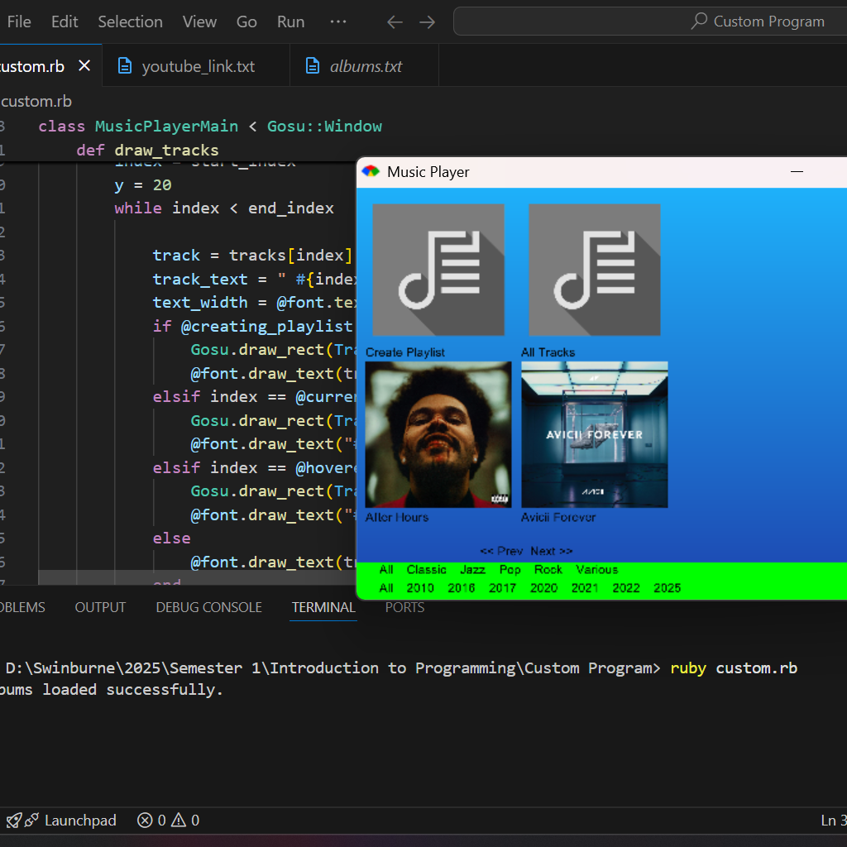Click the search magnifier icon
Viewport: 847px width, 847px height.
699,21
